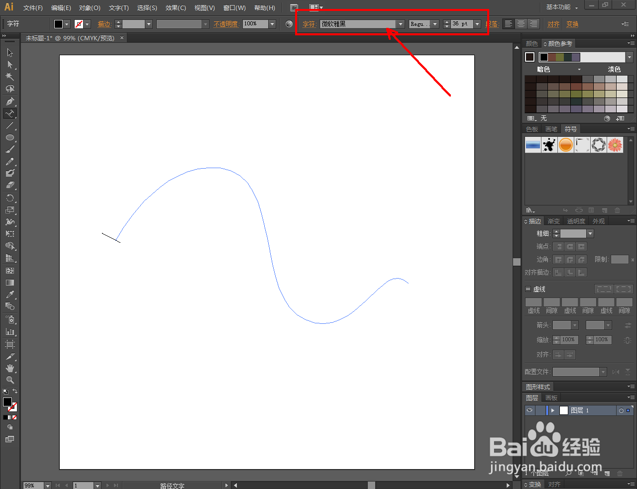Click the 不透明度 opacity link

pyautogui.click(x=226, y=24)
